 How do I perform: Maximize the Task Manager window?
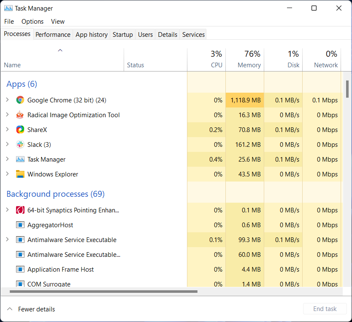(314, 8)
